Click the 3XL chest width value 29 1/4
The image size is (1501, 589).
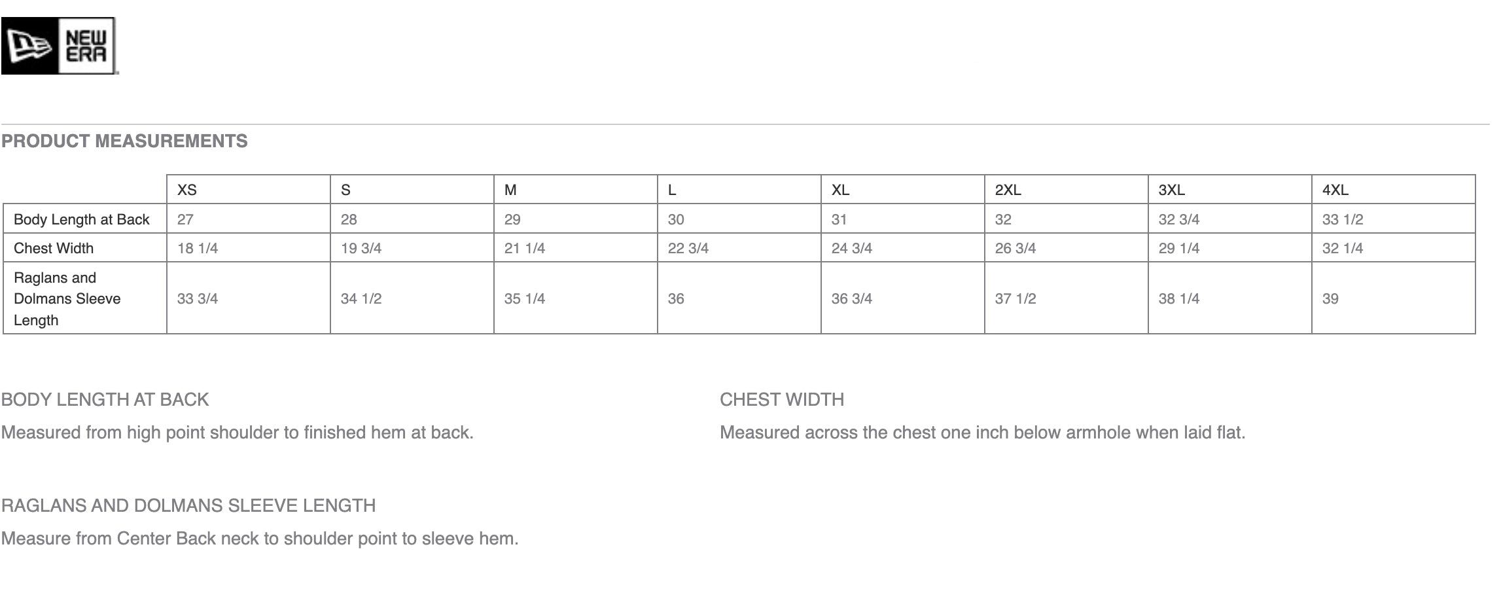pos(1178,248)
